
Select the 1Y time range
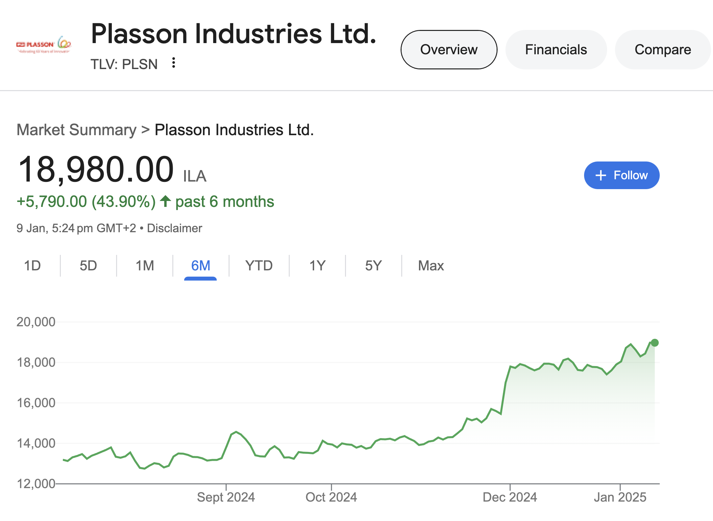(317, 266)
